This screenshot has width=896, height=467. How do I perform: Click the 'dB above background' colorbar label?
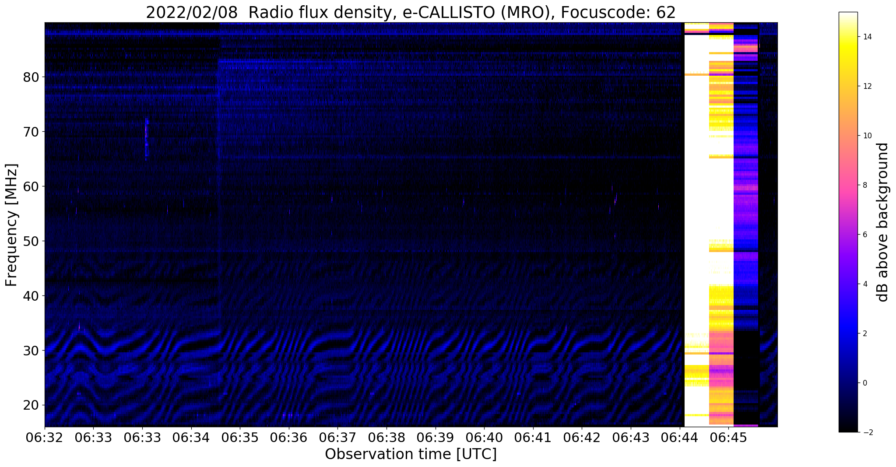pyautogui.click(x=883, y=222)
